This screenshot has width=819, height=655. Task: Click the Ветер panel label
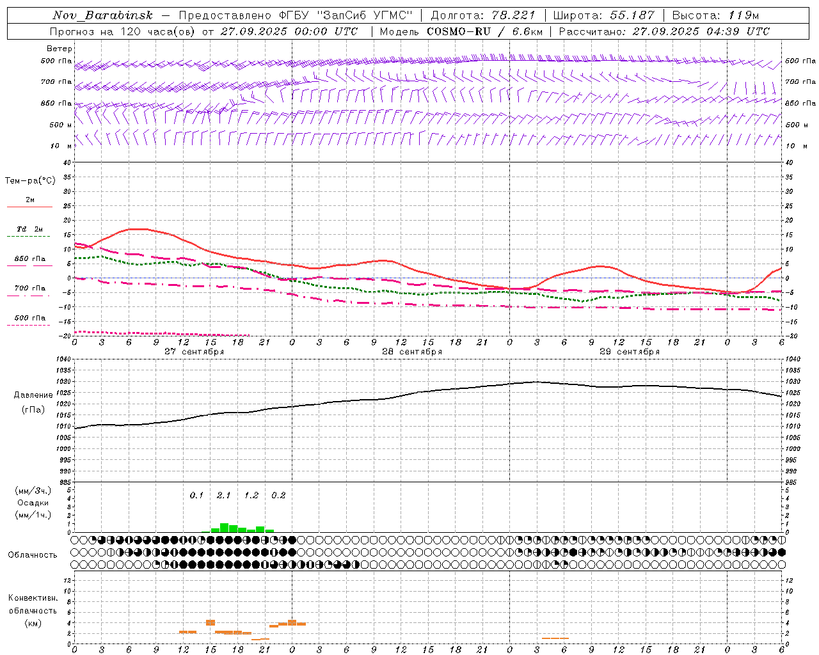[60, 49]
